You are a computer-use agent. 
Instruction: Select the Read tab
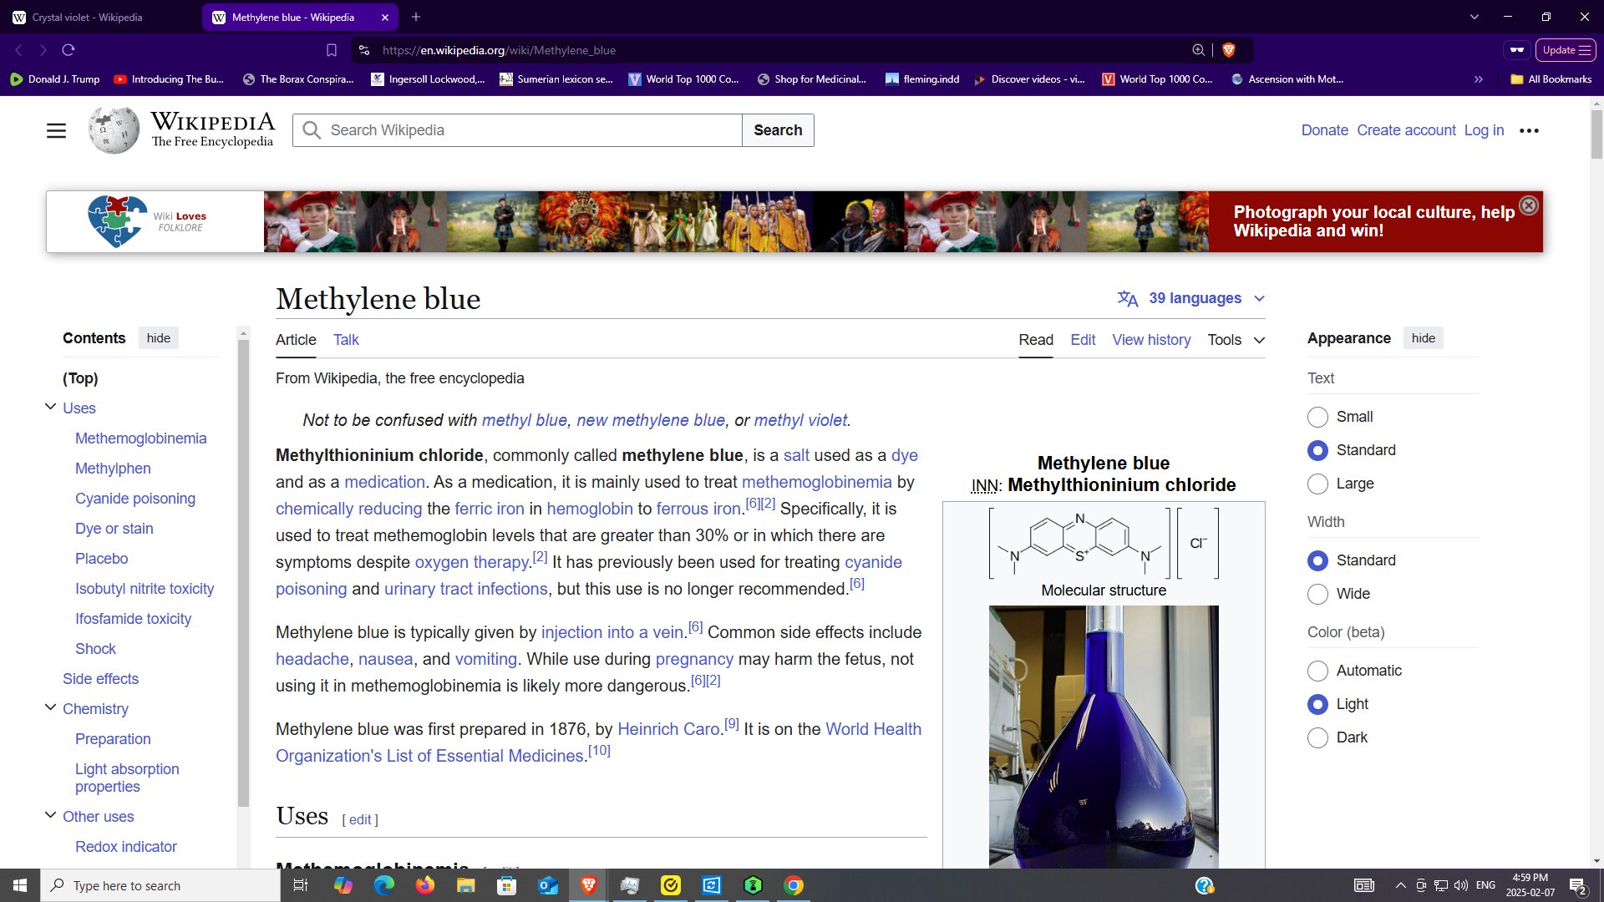coord(1036,340)
